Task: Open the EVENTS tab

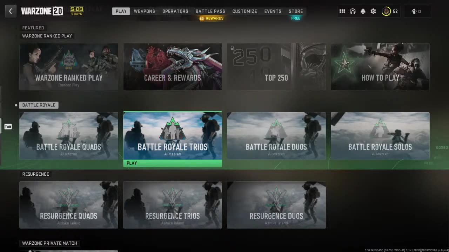Action: click(x=273, y=11)
